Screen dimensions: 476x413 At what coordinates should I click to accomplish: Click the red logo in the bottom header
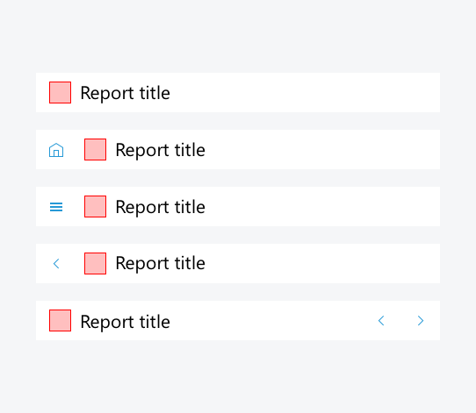(x=60, y=320)
